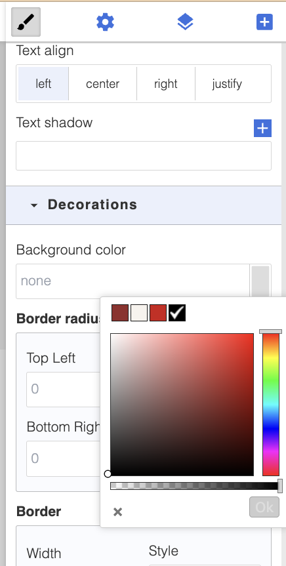Select center text alignment
Viewport: 286px width, 566px height.
pyautogui.click(x=102, y=84)
